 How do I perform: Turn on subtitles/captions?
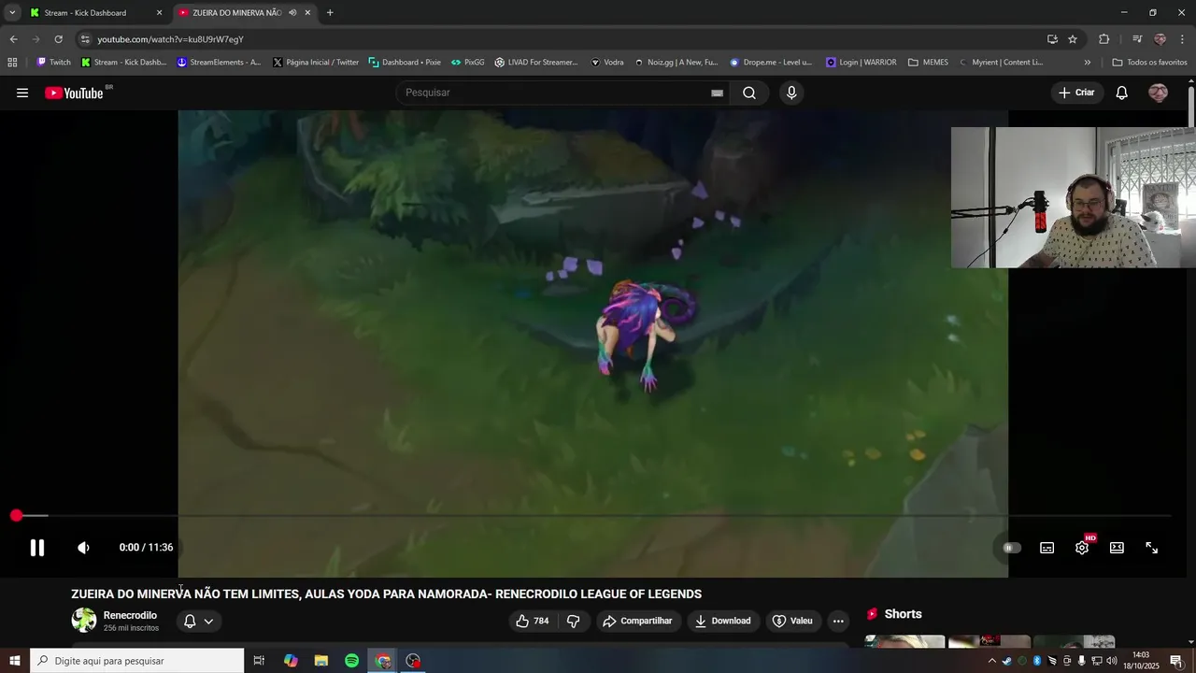coord(1046,548)
